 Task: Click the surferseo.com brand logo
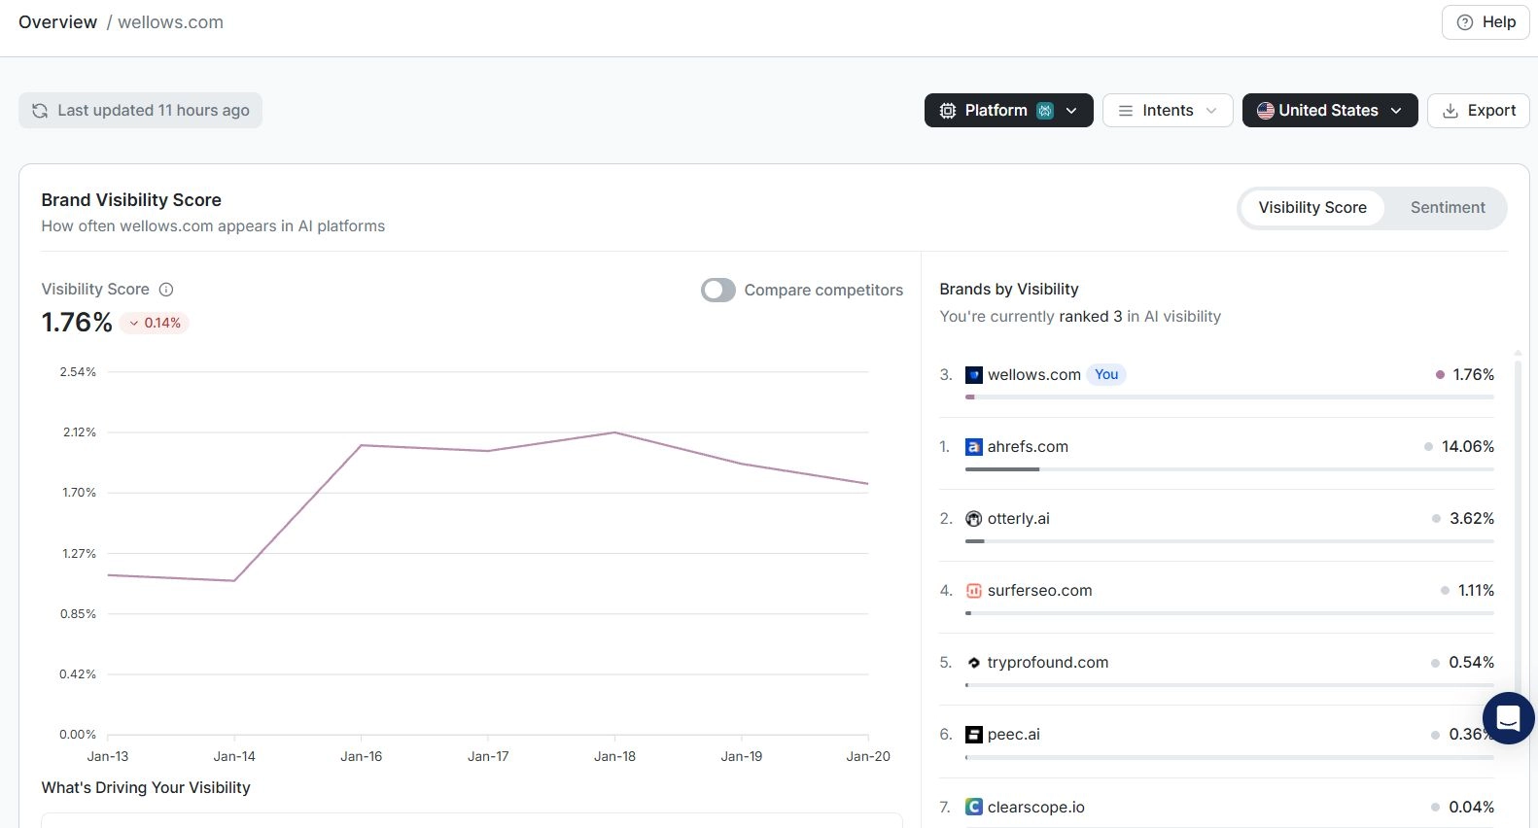click(973, 591)
